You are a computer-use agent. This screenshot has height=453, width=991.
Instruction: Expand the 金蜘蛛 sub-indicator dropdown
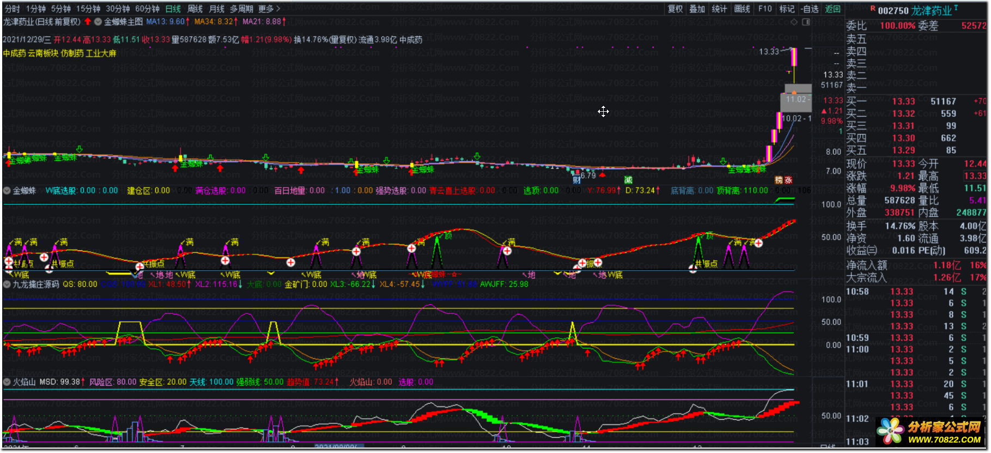(7, 191)
